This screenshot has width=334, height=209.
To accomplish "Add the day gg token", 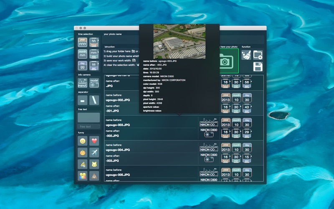I will point(83,66).
